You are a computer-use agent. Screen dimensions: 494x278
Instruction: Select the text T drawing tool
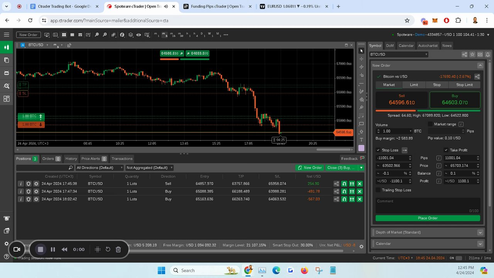(x=361, y=140)
